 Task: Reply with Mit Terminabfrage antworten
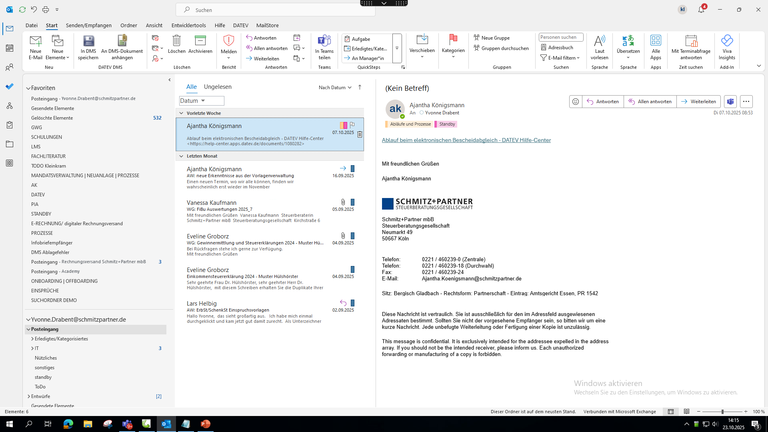point(691,48)
